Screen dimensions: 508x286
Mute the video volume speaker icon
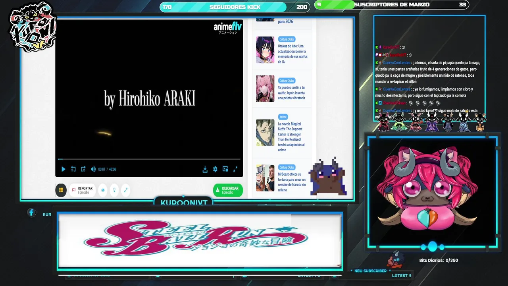click(93, 169)
